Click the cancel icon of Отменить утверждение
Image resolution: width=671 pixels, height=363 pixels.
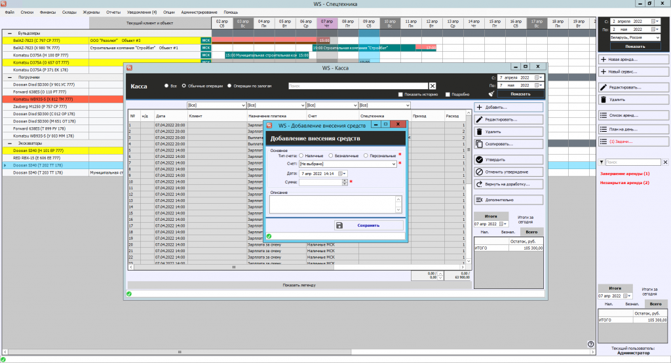pyautogui.click(x=479, y=172)
